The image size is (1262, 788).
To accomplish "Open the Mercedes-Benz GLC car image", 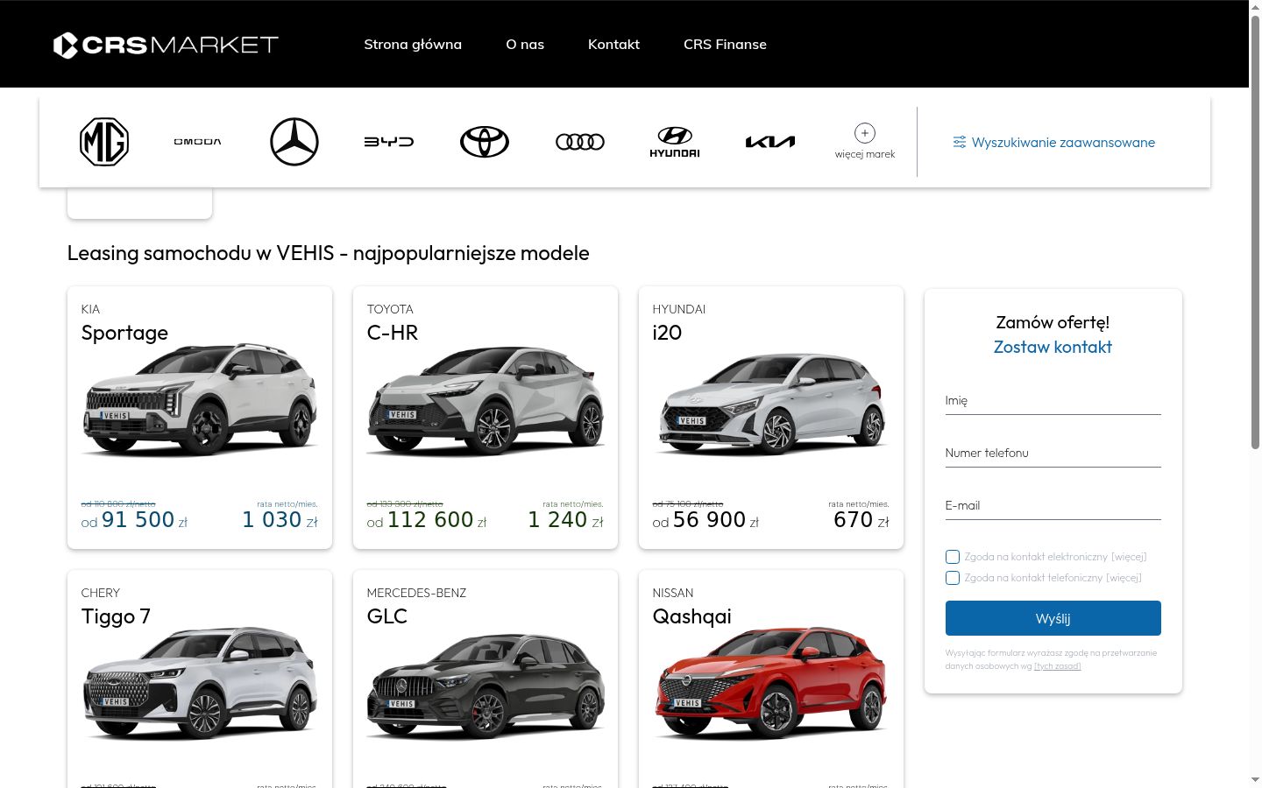I will click(486, 685).
